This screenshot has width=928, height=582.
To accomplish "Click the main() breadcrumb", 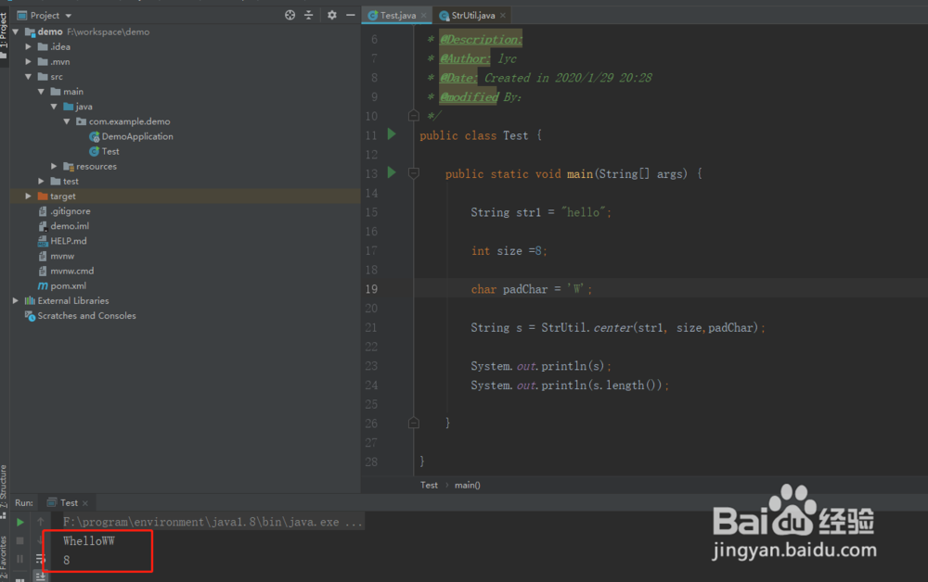I will tap(468, 485).
